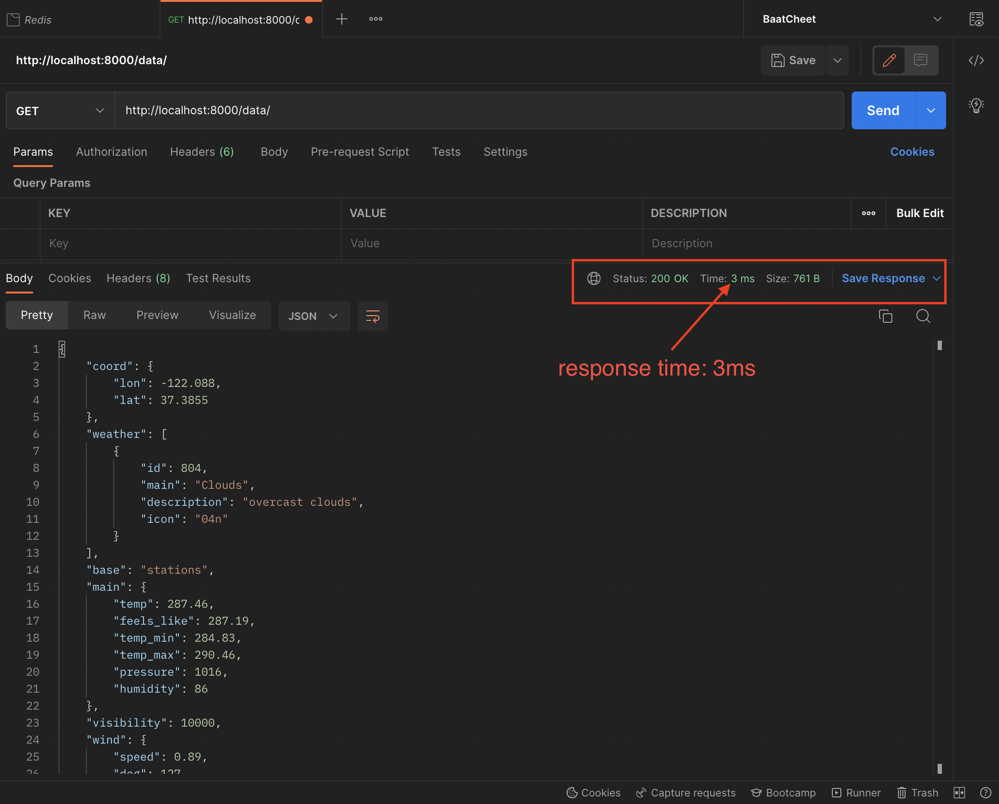Open new tab with plus icon
Viewport: 999px width, 804px height.
[341, 19]
